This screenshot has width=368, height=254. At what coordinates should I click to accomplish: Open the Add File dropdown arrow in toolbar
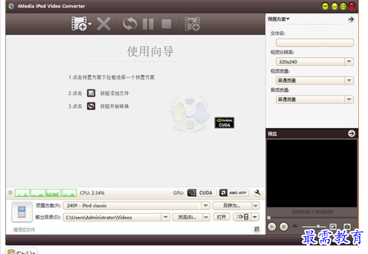(x=89, y=24)
